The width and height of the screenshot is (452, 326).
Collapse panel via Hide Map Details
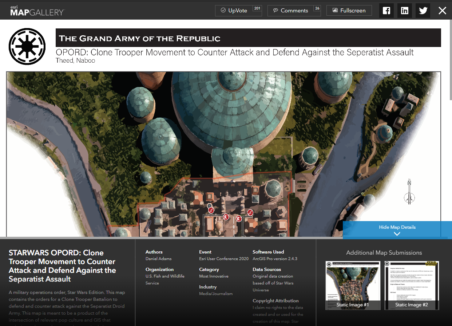tap(397, 230)
